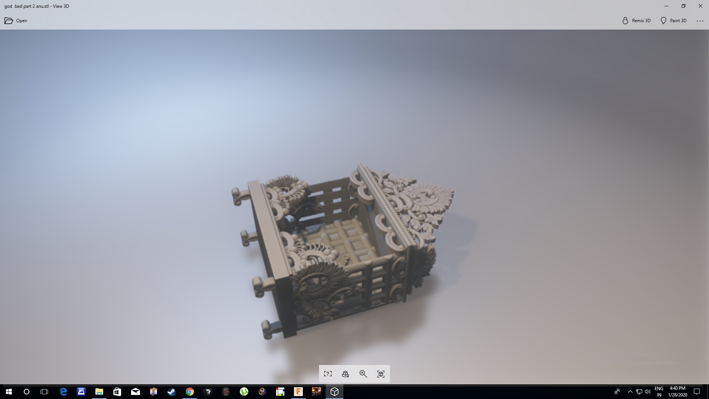Click the clock to view the calendar

point(677,392)
